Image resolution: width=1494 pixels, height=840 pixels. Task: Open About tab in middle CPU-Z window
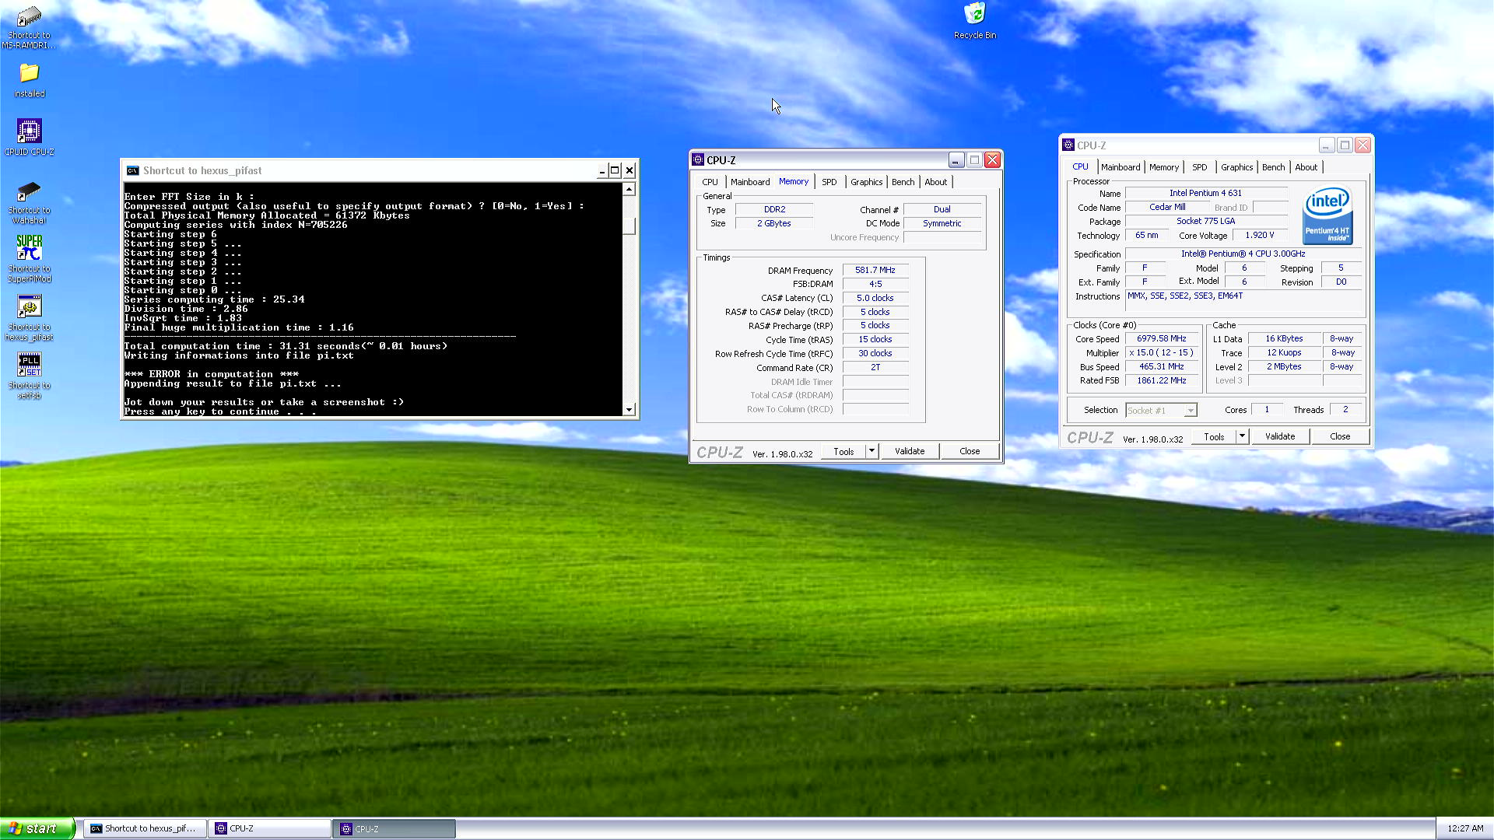(x=935, y=182)
